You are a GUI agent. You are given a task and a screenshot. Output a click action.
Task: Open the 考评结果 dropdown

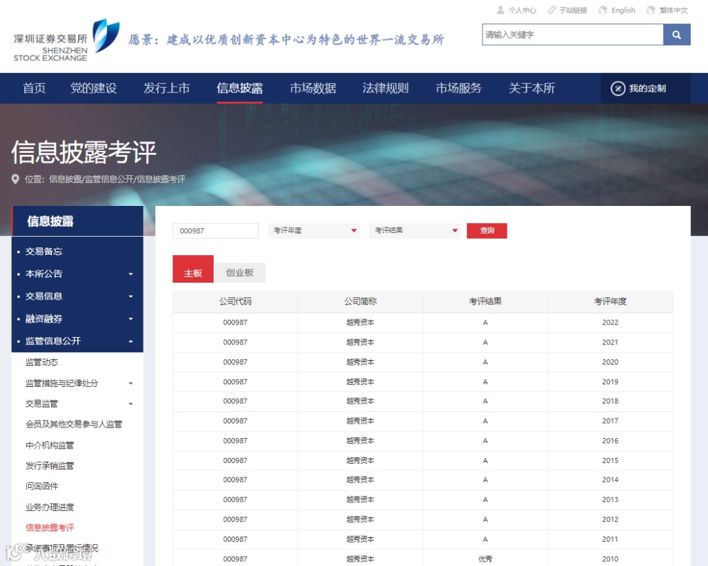pyautogui.click(x=415, y=231)
